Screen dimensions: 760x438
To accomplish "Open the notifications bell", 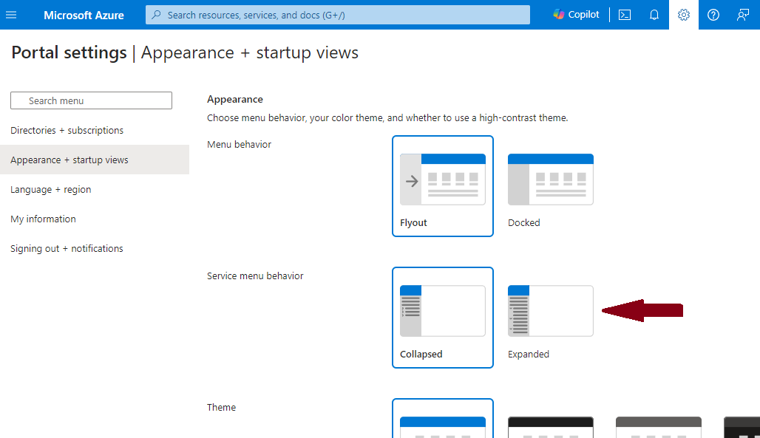I will [x=654, y=15].
